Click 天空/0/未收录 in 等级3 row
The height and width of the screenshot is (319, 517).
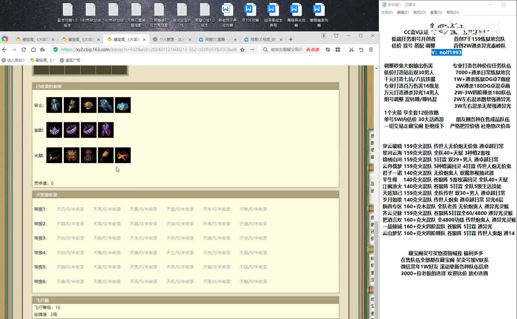click(253, 238)
